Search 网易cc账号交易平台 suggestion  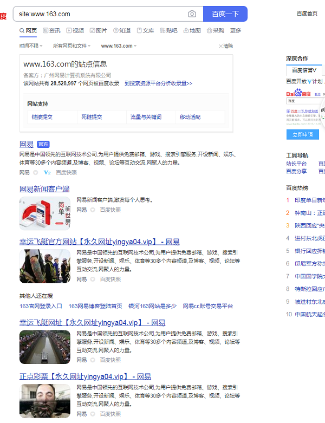[208, 306]
